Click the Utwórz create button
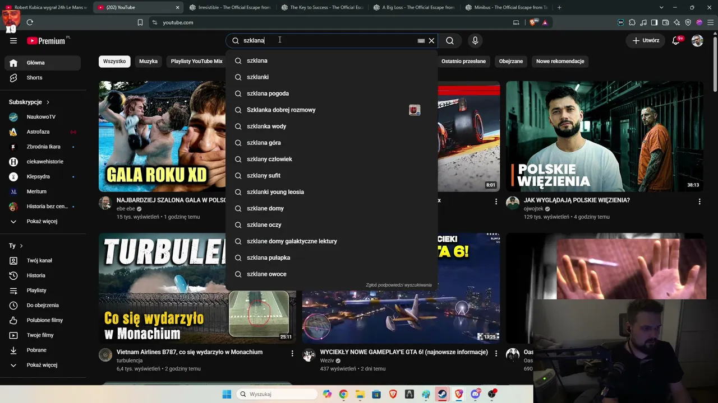Image resolution: width=718 pixels, height=403 pixels. click(x=646, y=40)
